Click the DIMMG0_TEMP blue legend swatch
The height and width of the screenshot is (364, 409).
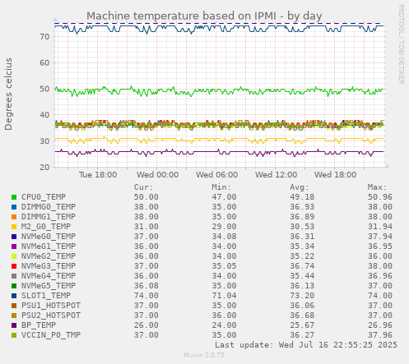click(14, 207)
